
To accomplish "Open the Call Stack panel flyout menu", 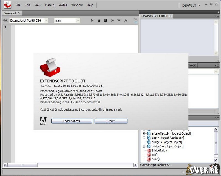I will (217, 65).
